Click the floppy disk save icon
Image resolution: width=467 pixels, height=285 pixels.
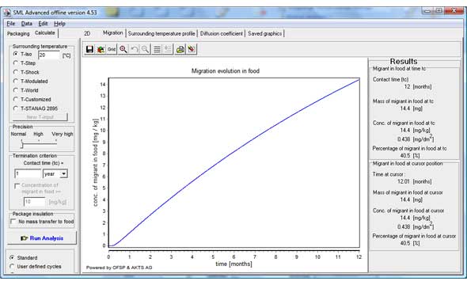(x=89, y=49)
